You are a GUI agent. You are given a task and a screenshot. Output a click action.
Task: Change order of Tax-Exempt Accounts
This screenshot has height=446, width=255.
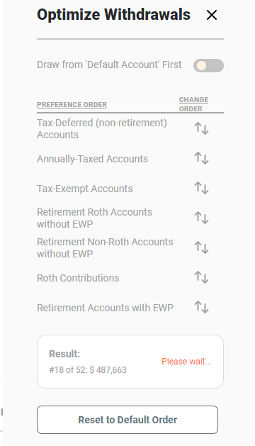(201, 188)
